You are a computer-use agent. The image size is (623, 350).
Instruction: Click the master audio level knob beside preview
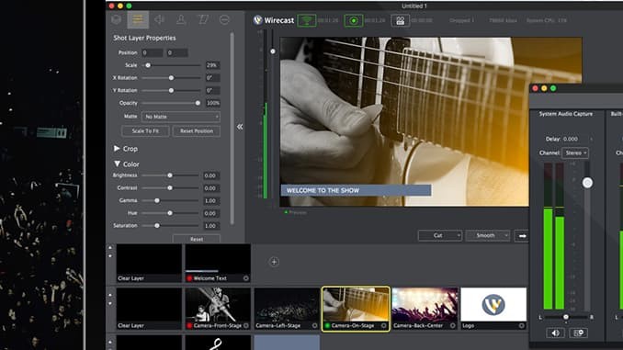point(273,51)
